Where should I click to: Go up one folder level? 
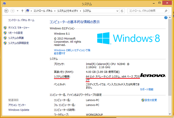22,11
